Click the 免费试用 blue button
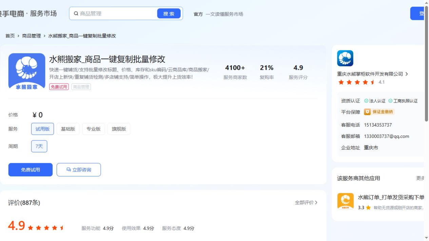Viewport: 429px width, 241px height. tap(31, 170)
